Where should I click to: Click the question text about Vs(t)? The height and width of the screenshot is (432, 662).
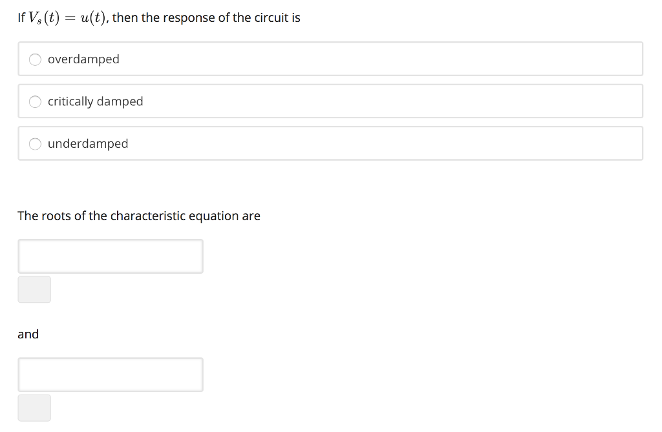click(158, 17)
